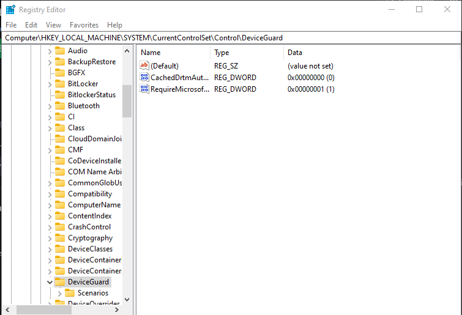
Task: Click the CachedDrtmAut... DWORD value icon
Action: [x=144, y=77]
